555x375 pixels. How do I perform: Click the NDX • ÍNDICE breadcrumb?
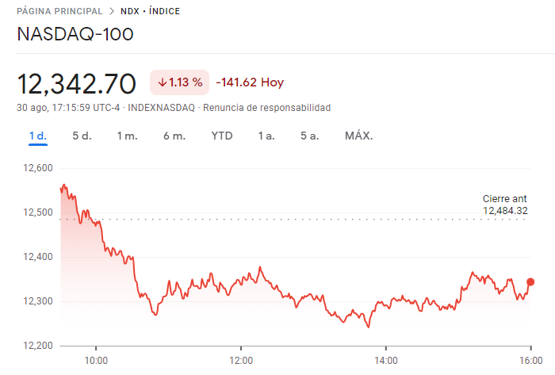click(150, 11)
